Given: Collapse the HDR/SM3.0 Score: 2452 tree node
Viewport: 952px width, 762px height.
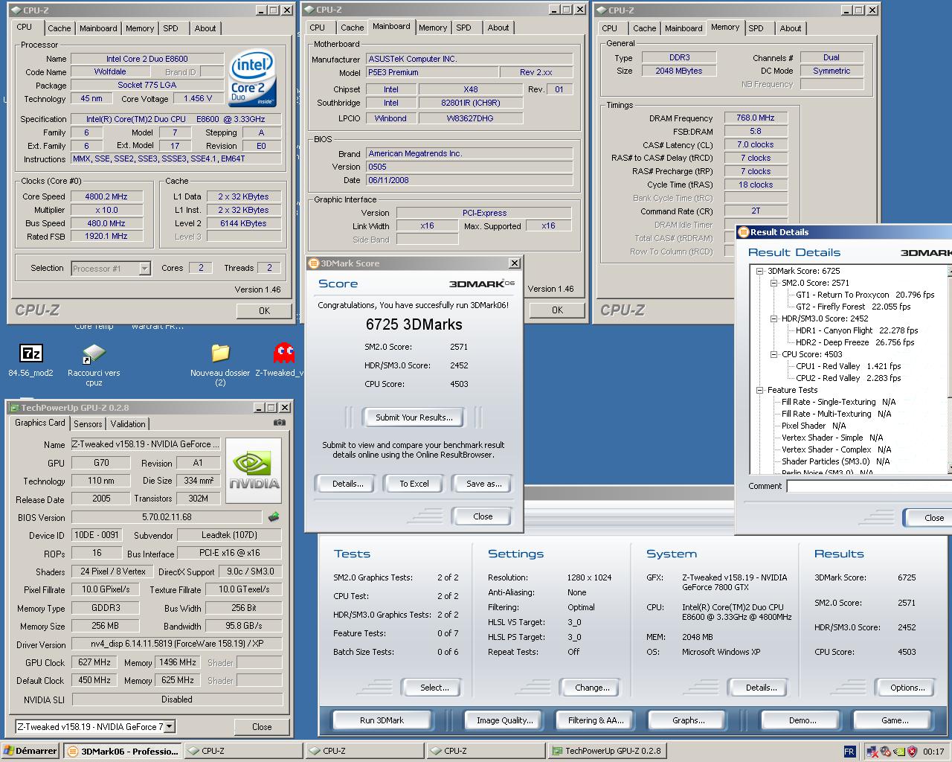Looking at the screenshot, I should [774, 318].
